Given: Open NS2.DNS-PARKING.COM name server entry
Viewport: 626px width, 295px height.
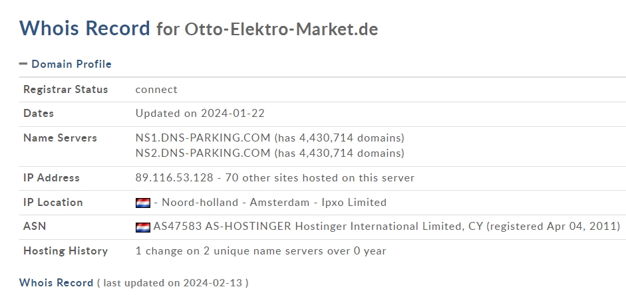Looking at the screenshot, I should pyautogui.click(x=203, y=153).
